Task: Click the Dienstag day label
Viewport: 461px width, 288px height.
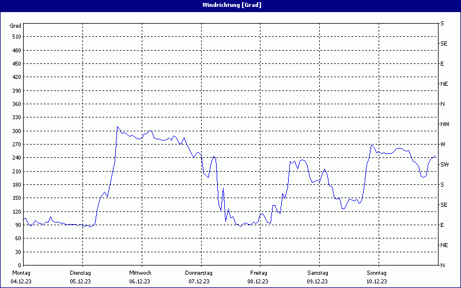Action: point(81,273)
